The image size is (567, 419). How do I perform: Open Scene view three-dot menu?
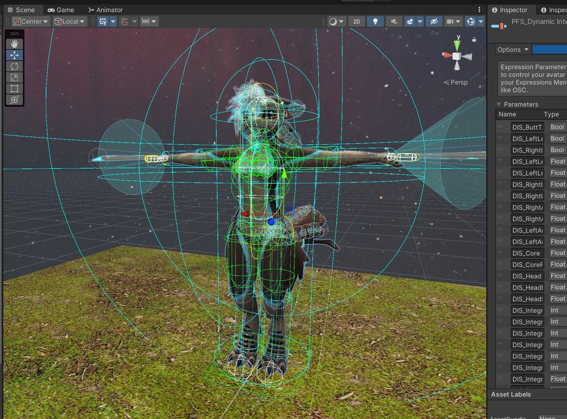tap(479, 10)
